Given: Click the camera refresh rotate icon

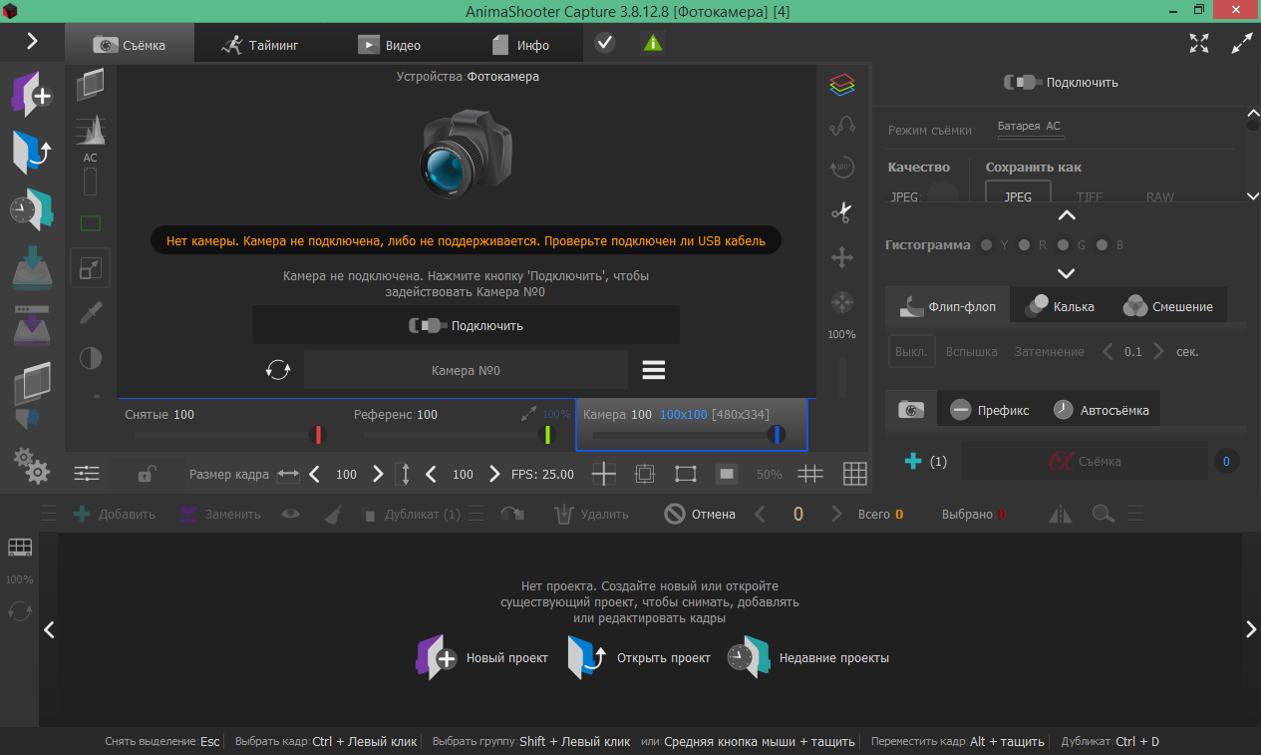Looking at the screenshot, I should pyautogui.click(x=278, y=370).
